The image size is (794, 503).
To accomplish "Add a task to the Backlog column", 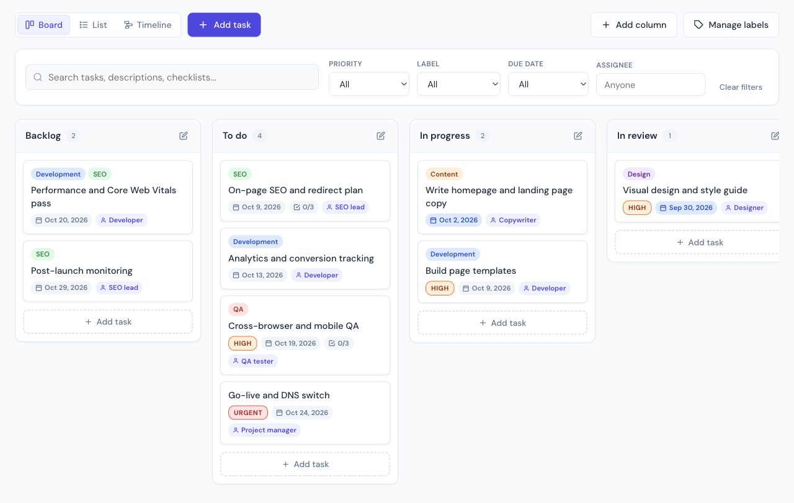I will (x=108, y=322).
